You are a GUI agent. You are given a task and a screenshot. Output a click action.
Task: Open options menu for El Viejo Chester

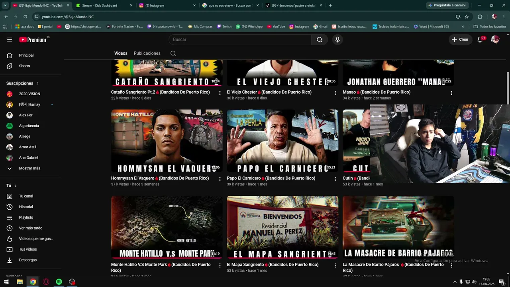tap(335, 93)
